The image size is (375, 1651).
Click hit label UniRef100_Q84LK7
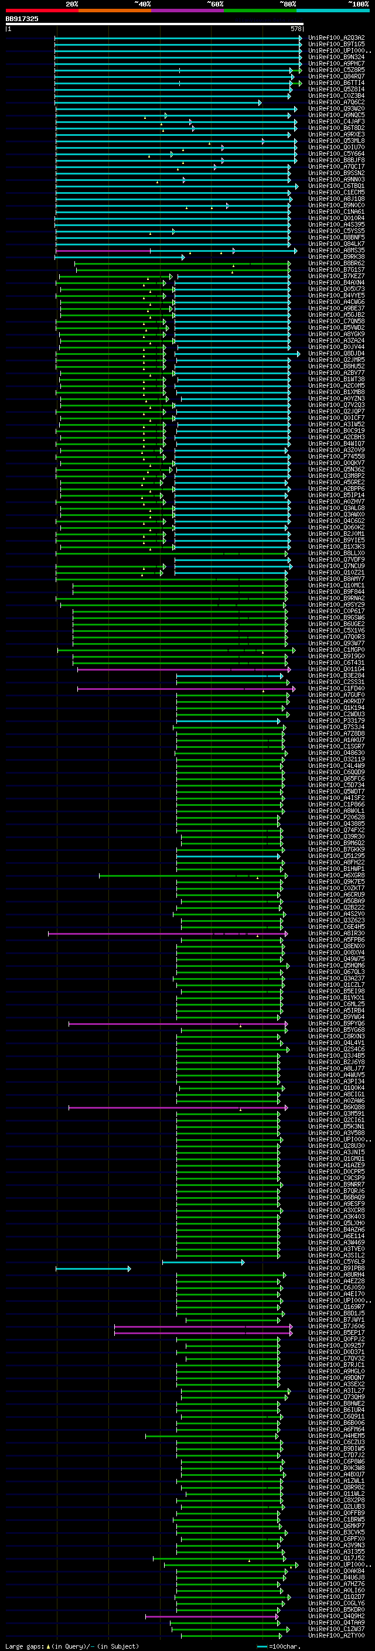point(336,244)
